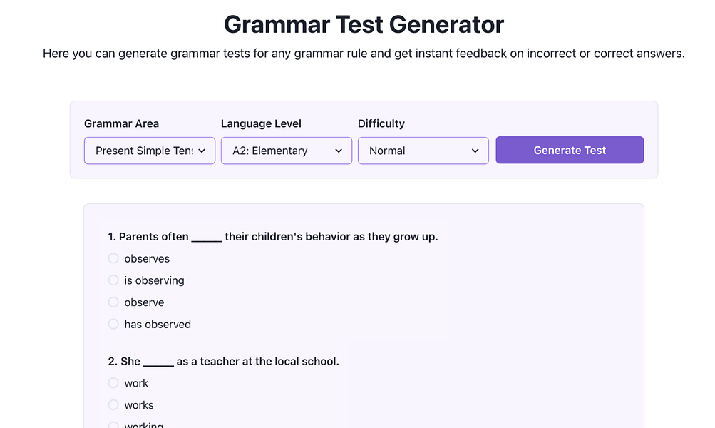
Task: Click the Grammar Area label
Action: (120, 123)
